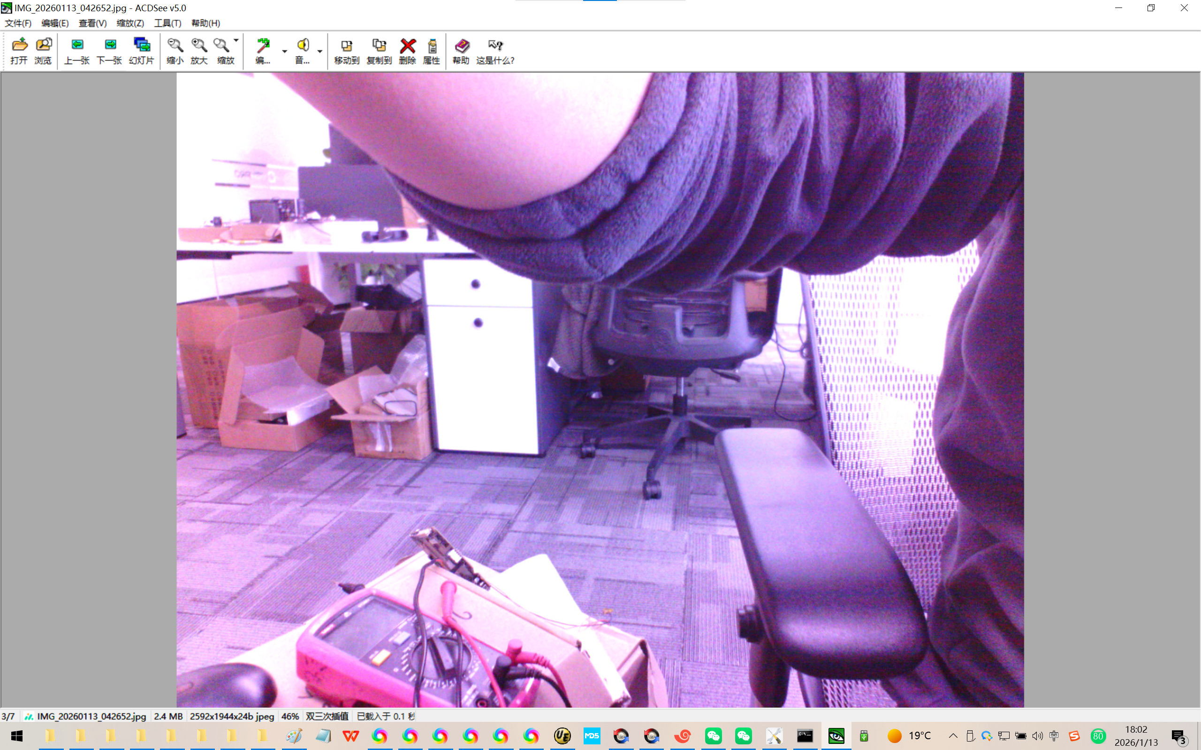The height and width of the screenshot is (750, 1201).
Task: Expand the audio (音...) dropdown arrow
Action: tap(319, 51)
